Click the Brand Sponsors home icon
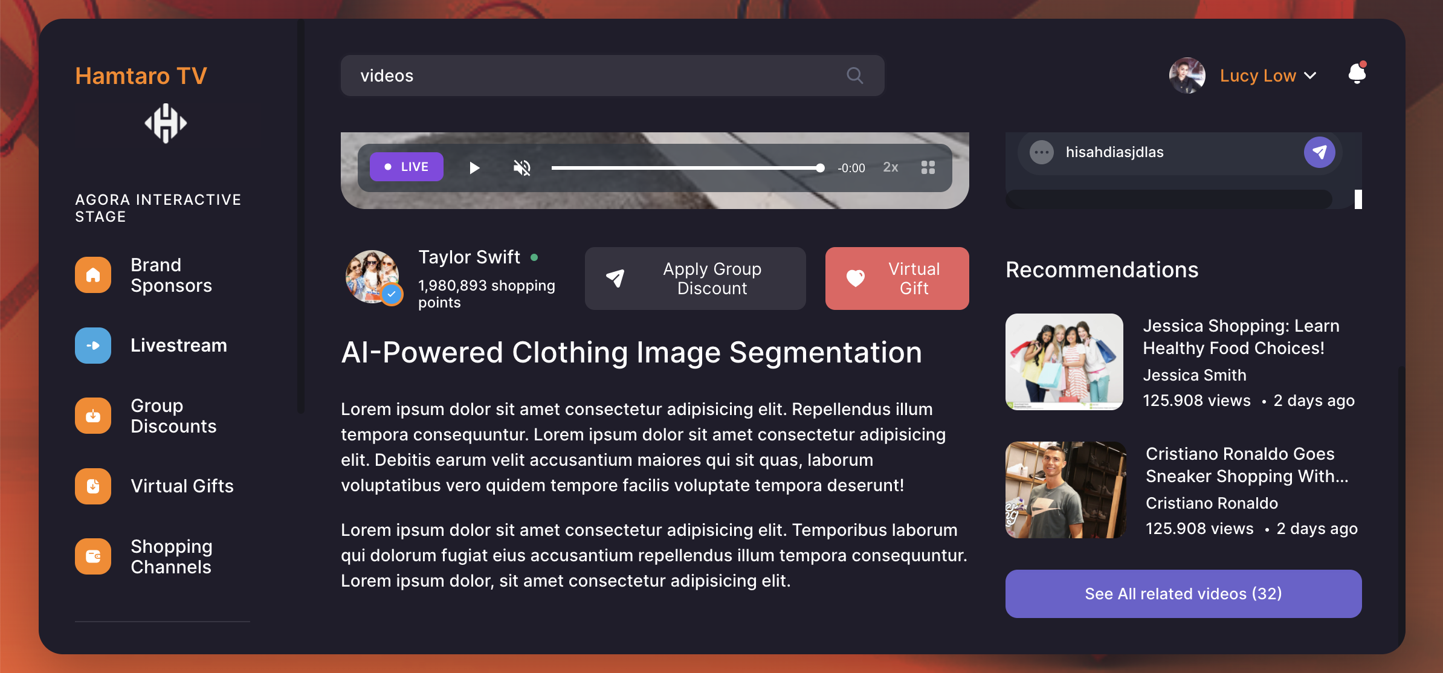 93,275
